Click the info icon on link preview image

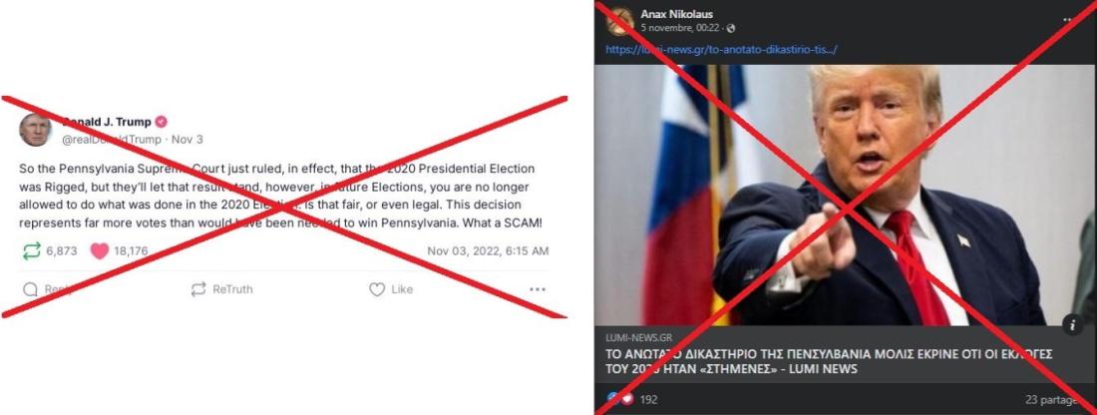pyautogui.click(x=1072, y=324)
